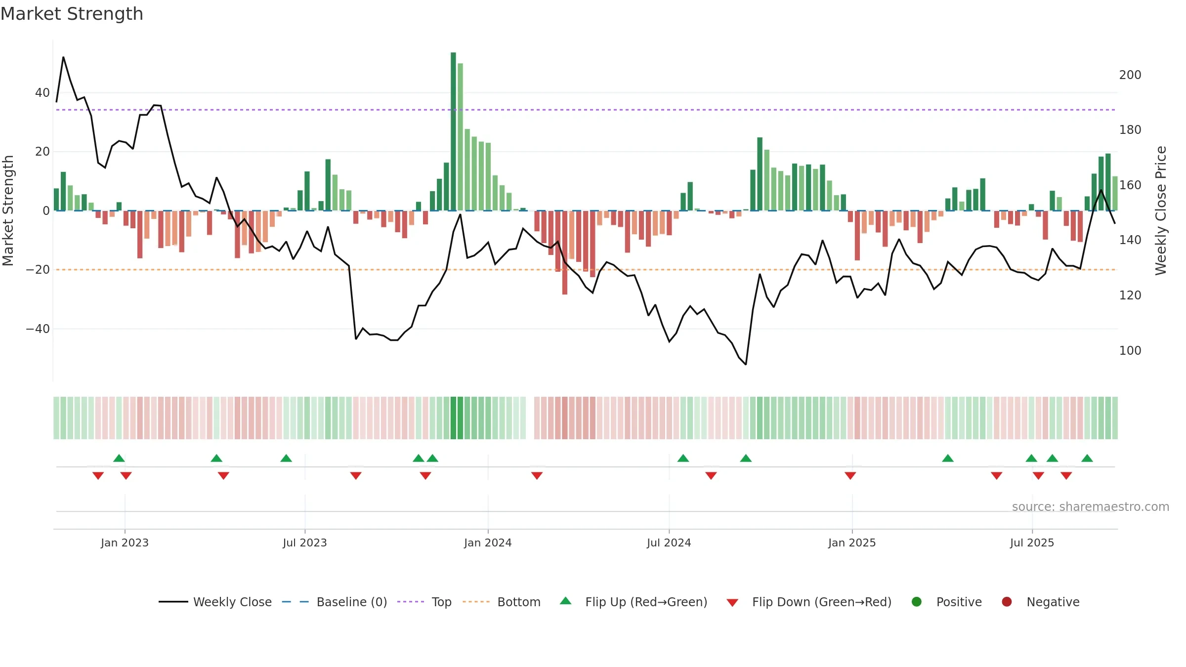Click the green Flip Up triangle legend icon
Screen dimensions: 1186x667
coord(566,601)
